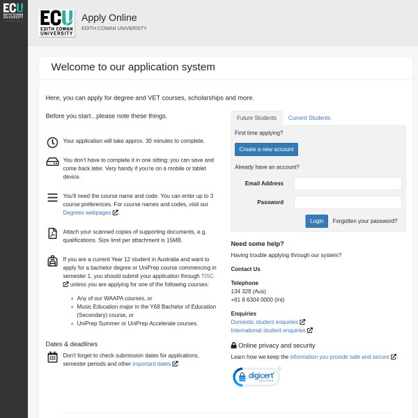Click the calendar icon under Dates & deadlines

[x=52, y=357]
